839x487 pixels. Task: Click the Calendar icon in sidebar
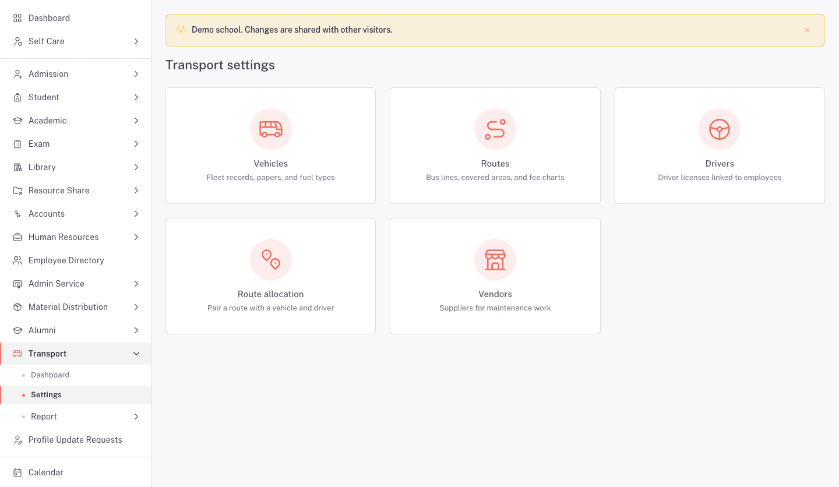(x=17, y=472)
